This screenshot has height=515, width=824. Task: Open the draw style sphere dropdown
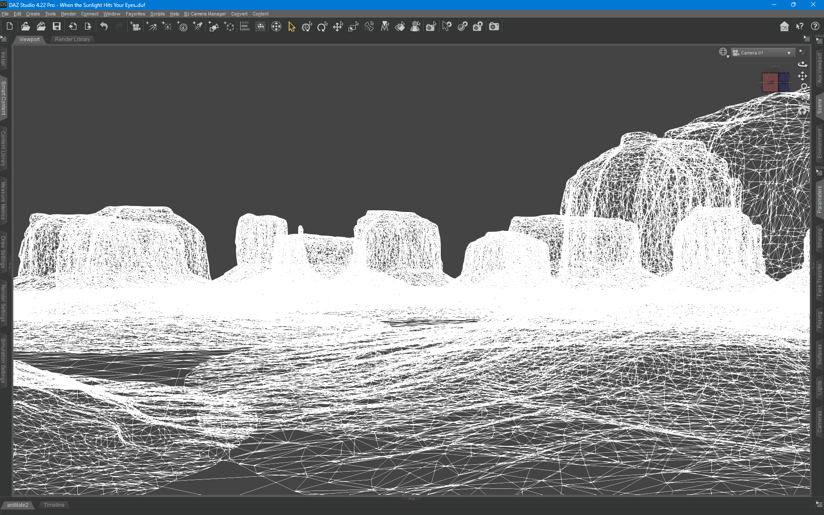pyautogui.click(x=724, y=53)
